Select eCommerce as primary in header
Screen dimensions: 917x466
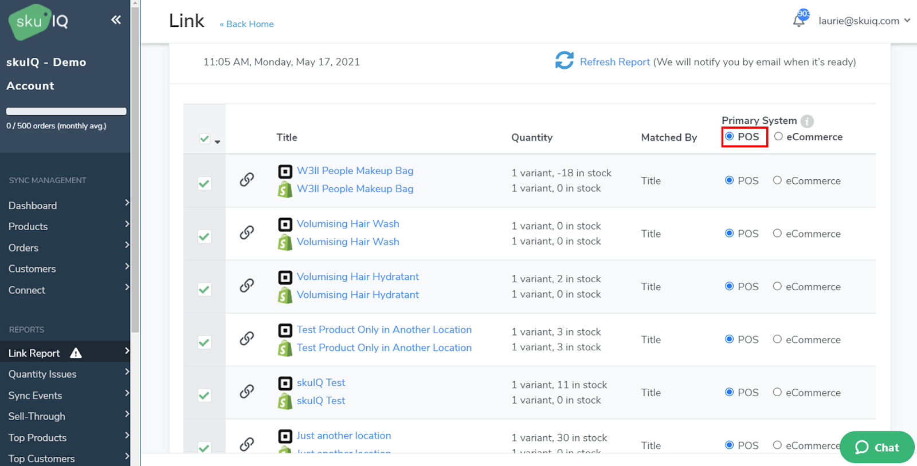(778, 136)
